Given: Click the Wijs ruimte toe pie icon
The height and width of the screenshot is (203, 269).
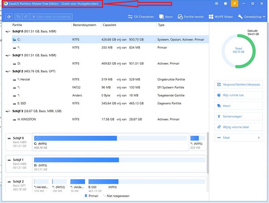Looking at the screenshot, I should (219, 95).
